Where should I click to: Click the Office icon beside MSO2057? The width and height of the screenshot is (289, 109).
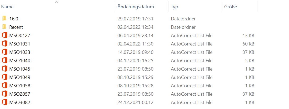tap(4, 94)
